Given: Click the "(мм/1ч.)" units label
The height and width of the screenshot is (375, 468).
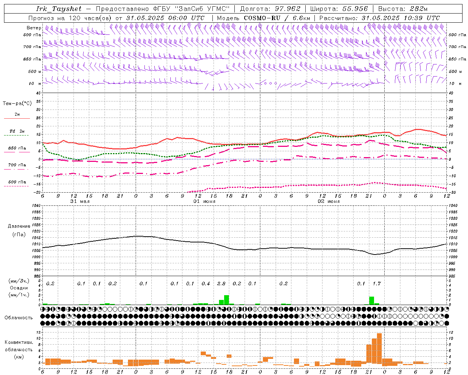Looking at the screenshot, I should [x=19, y=295].
